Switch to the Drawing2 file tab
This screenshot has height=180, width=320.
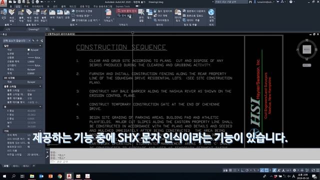click(33, 29)
